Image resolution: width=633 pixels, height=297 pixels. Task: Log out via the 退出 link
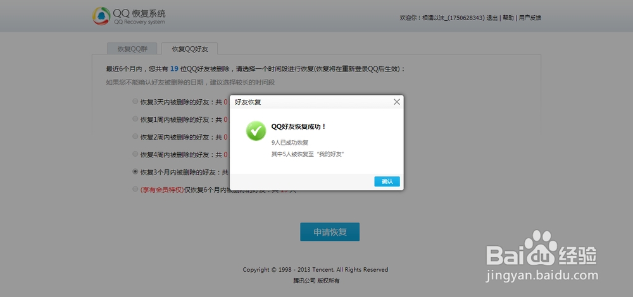(x=492, y=18)
